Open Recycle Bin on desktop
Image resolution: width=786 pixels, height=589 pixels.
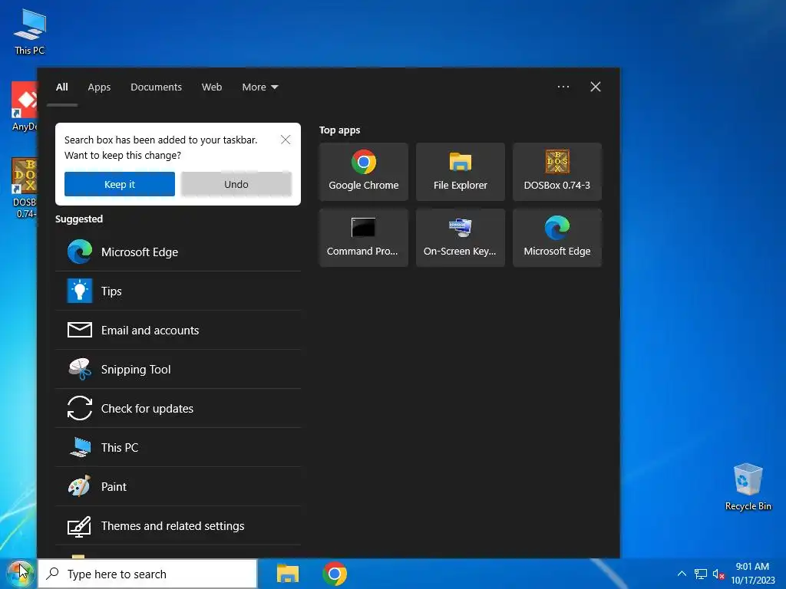click(x=748, y=487)
